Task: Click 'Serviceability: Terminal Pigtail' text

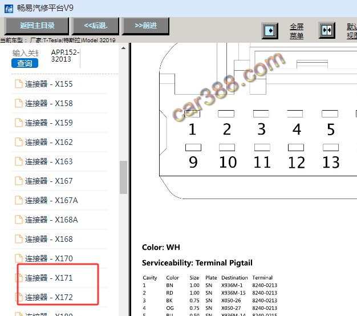Action: pos(197,263)
